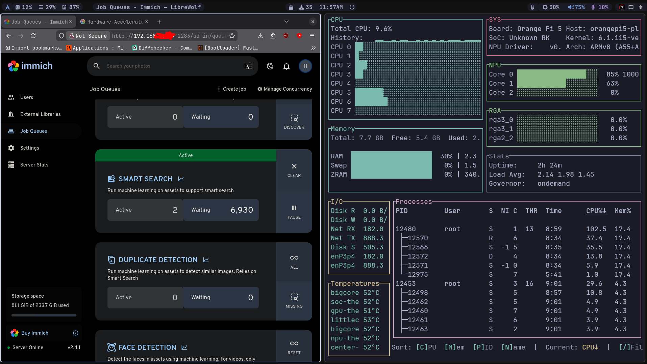Open Diffchecker bookmark
647x364 pixels.
162,48
